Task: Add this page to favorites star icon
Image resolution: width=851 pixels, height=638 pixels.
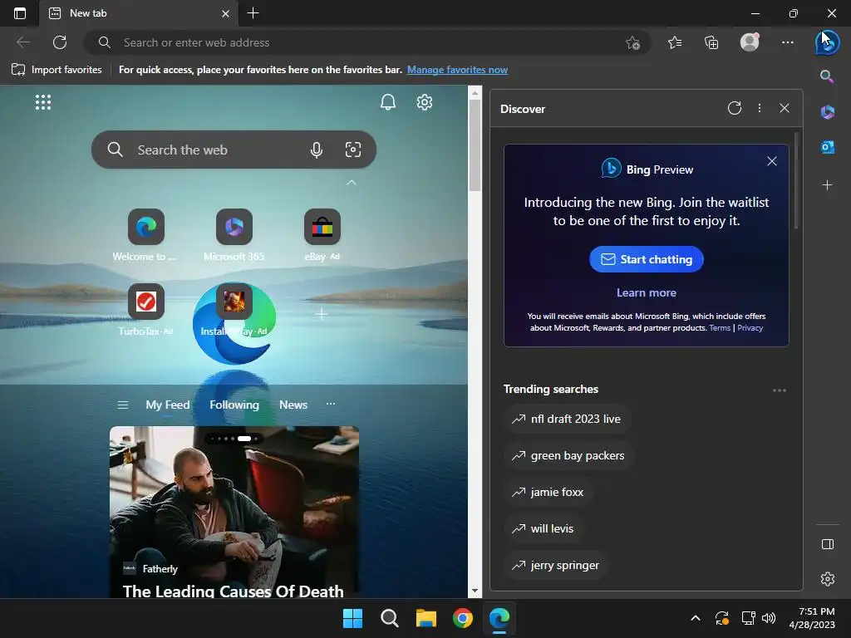Action: pos(632,43)
